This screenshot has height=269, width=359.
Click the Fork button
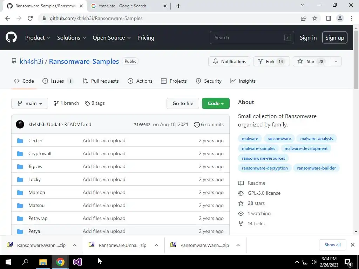tap(272, 62)
